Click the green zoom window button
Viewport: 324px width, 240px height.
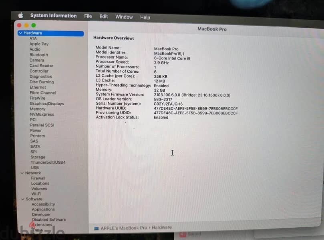34,25
